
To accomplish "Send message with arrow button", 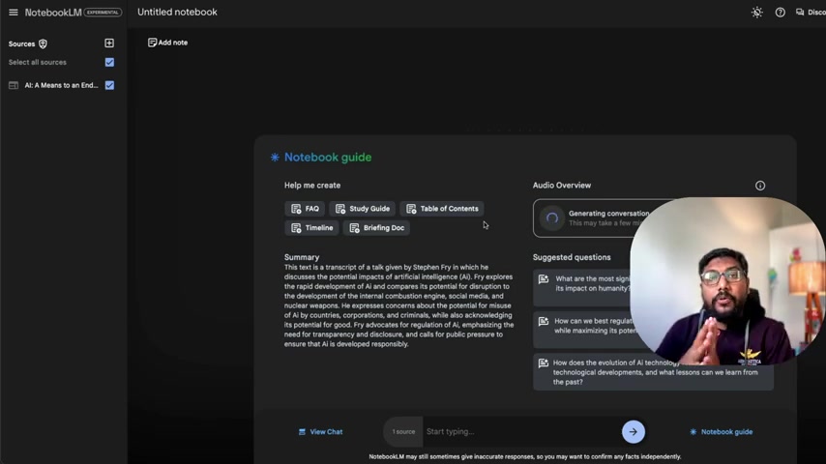I will [634, 432].
